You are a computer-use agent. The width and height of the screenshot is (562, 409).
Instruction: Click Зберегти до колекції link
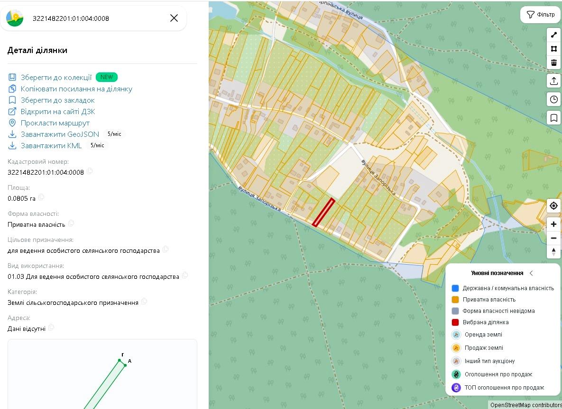point(56,77)
